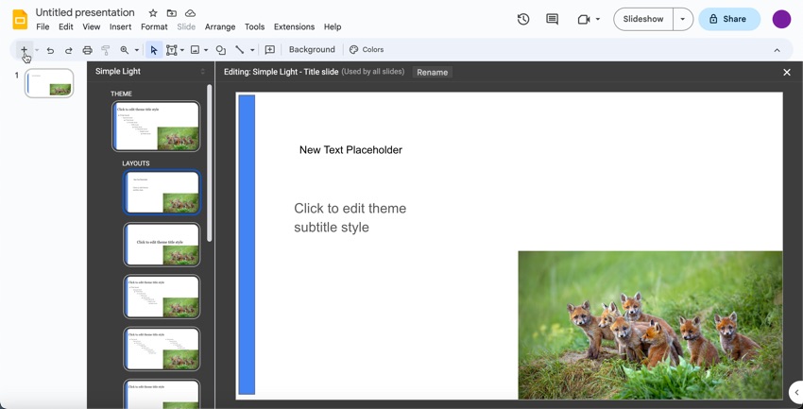
Task: Open the Insert menu
Action: [x=120, y=26]
